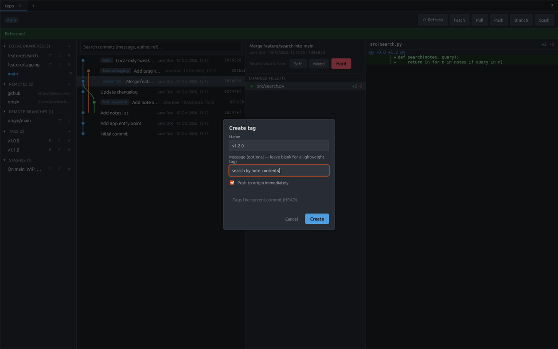The image size is (558, 349).
Task: Select the 'Initial commit' commit row
Action: (x=161, y=134)
